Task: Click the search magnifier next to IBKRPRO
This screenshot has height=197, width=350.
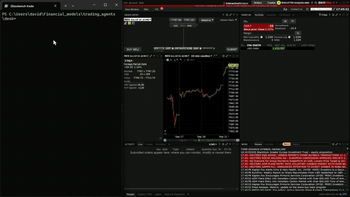Action: pos(316,3)
